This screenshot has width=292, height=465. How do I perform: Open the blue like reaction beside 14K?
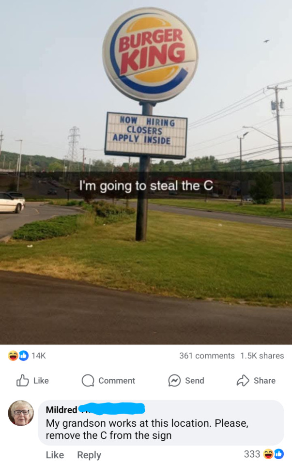[24, 355]
